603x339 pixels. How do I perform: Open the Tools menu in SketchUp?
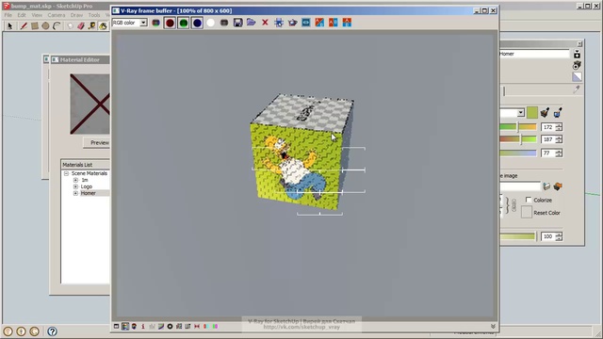point(94,15)
